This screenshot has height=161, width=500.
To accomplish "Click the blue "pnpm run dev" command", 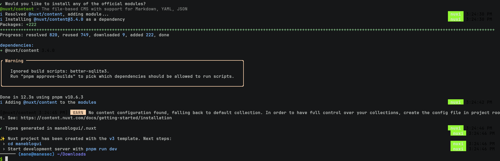I will tap(101, 149).
